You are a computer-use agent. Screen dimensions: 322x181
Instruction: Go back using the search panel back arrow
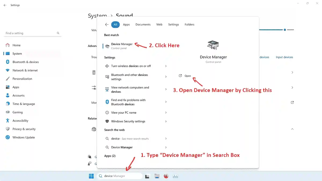tap(107, 24)
